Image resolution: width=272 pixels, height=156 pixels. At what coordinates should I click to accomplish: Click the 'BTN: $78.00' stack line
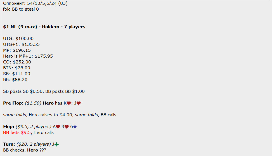17,68
